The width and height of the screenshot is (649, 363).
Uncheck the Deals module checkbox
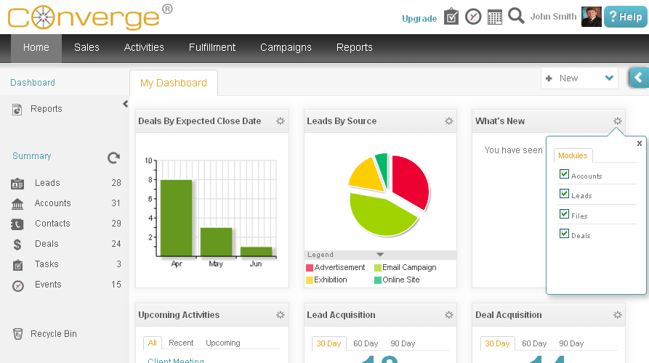pyautogui.click(x=564, y=234)
